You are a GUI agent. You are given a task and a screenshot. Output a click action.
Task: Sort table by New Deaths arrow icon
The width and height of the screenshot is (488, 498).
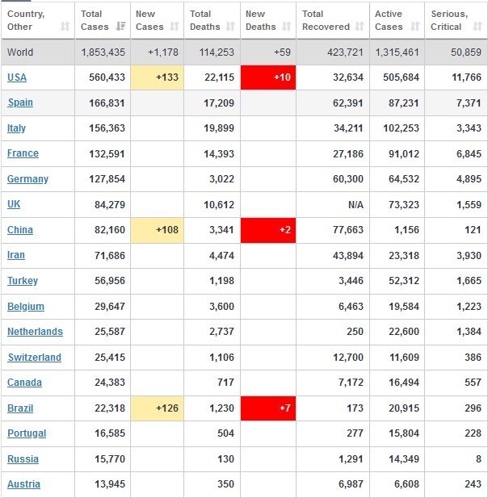point(285,27)
